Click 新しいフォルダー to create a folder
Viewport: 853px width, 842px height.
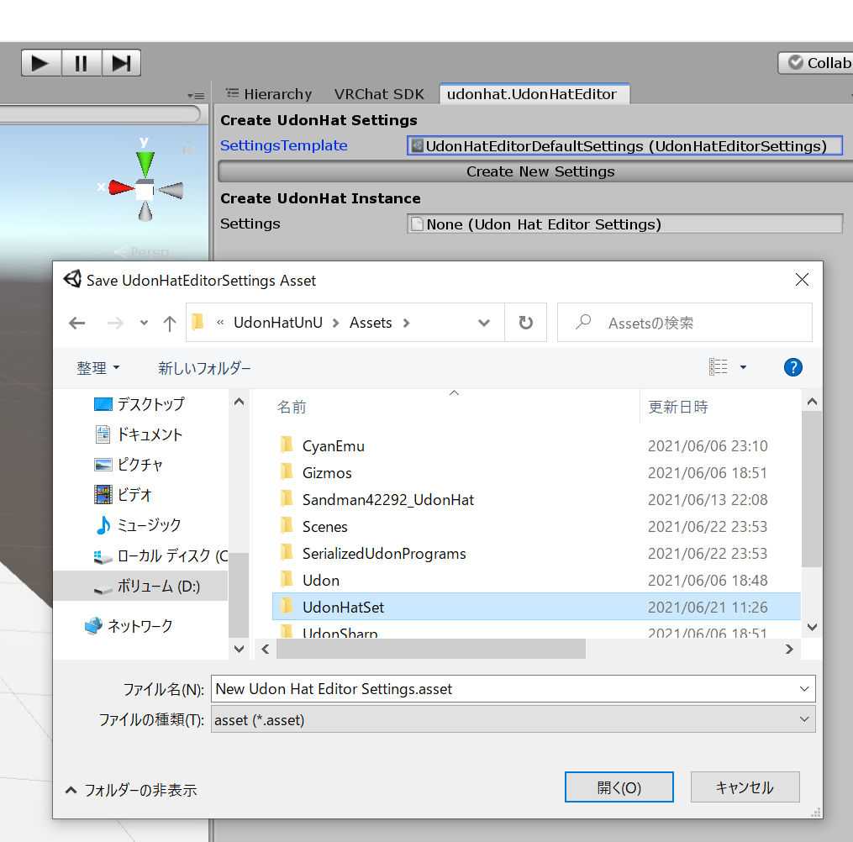[x=204, y=368]
